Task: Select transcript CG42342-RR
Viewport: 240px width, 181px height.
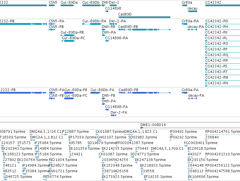Action: click(x=217, y=60)
